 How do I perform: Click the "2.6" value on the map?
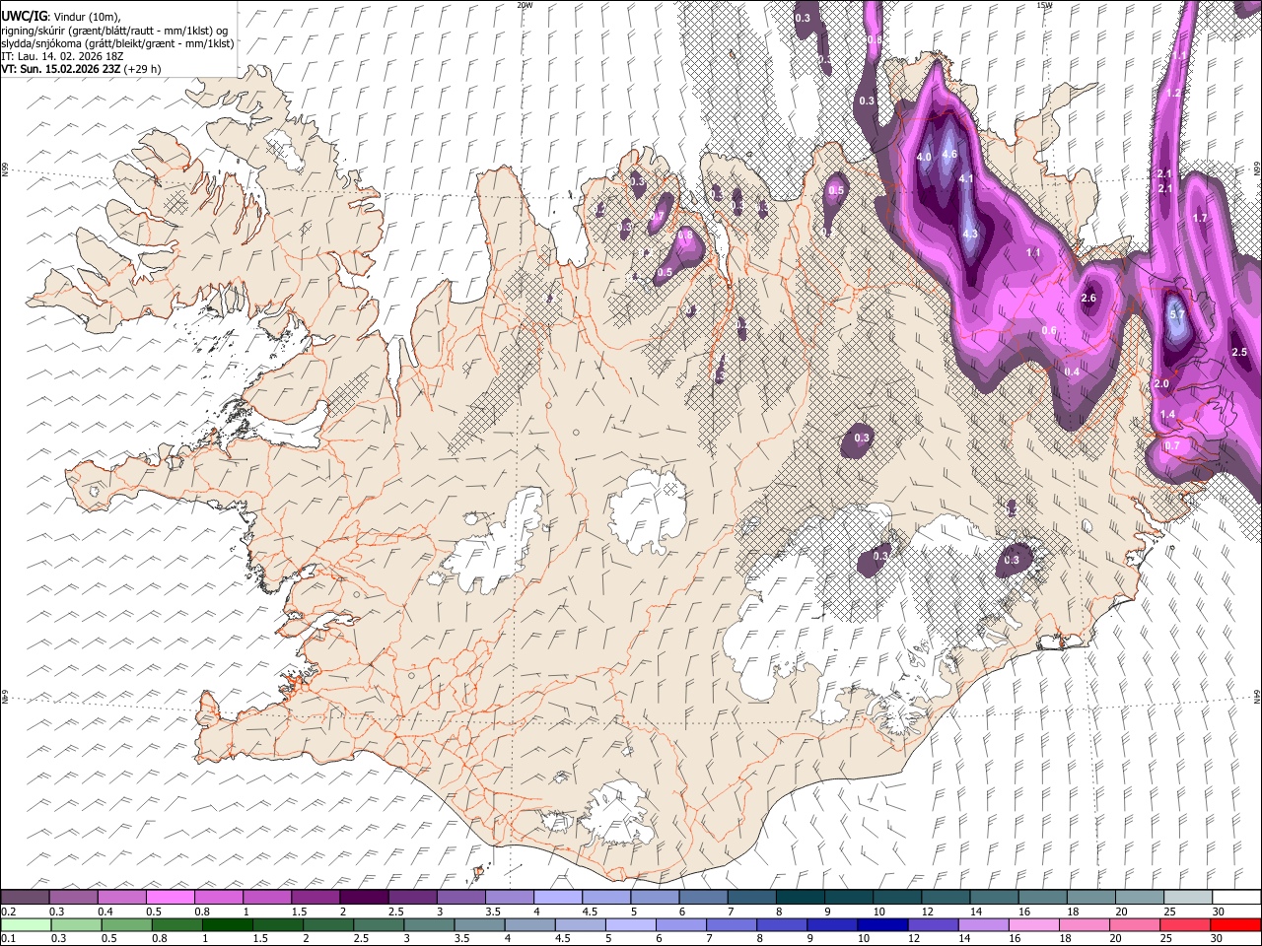click(x=1088, y=299)
